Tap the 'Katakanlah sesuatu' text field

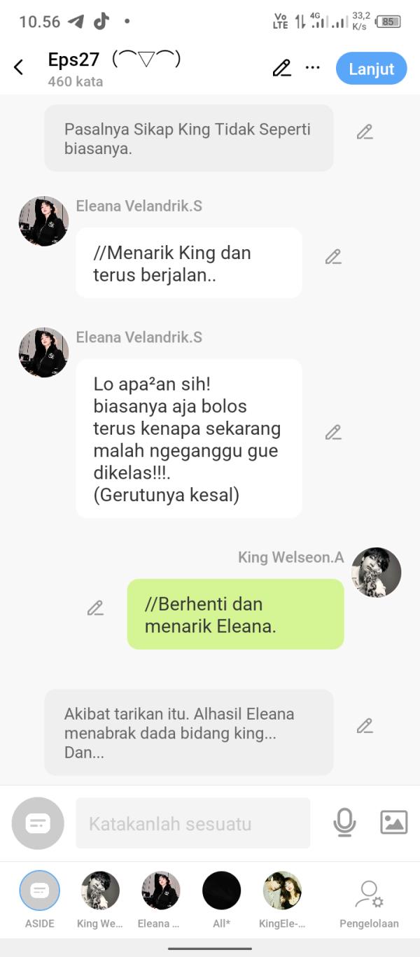click(x=192, y=823)
